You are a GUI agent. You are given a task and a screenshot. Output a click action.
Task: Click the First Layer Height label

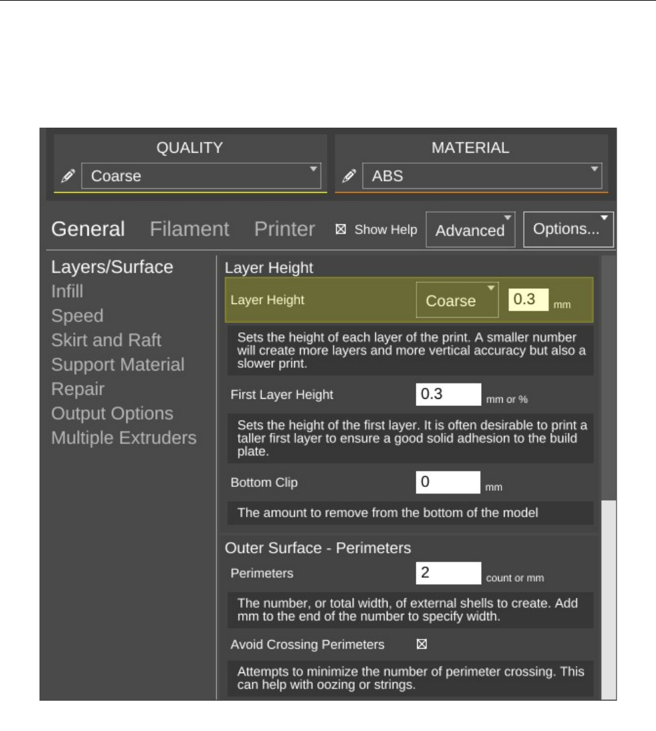click(x=282, y=395)
